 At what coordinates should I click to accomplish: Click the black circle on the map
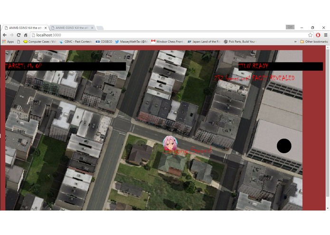click(x=284, y=146)
